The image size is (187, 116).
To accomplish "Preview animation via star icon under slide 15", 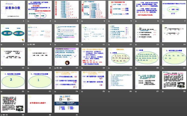I will tap(2, 68).
